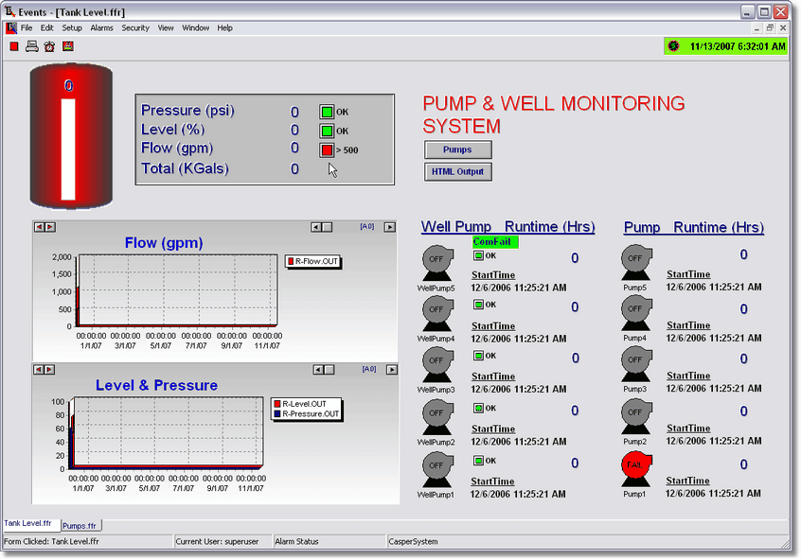Click the WellPump5 OFF pump icon

[436, 258]
